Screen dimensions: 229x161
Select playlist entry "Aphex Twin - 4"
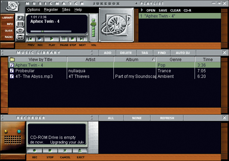pos(179,16)
